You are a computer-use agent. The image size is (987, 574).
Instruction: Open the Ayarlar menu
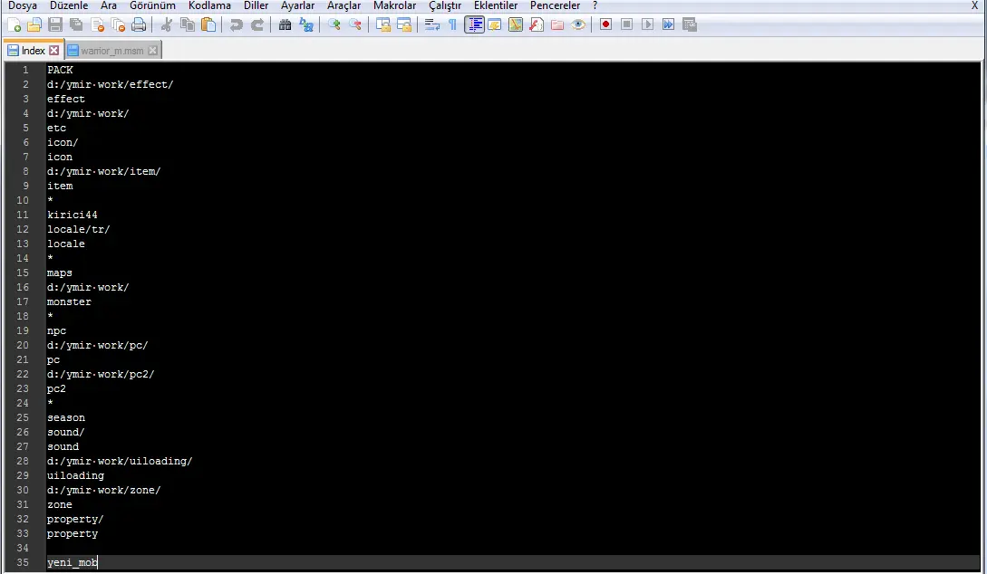298,5
